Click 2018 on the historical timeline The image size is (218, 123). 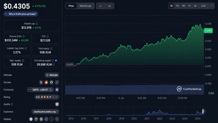tap(109, 119)
